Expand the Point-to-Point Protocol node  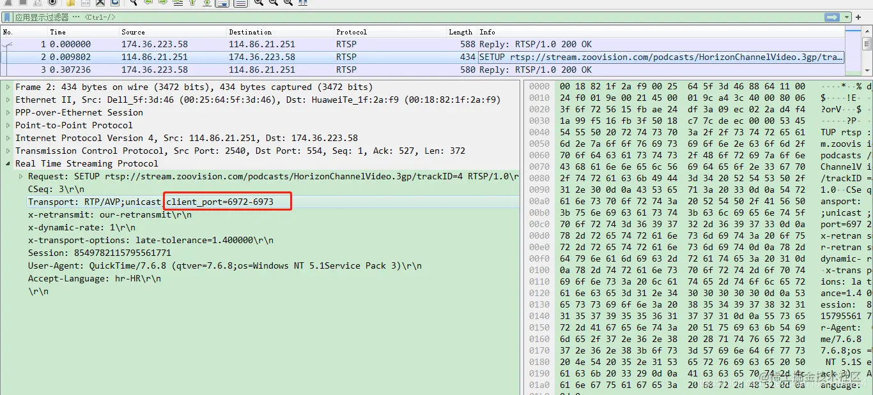tap(8, 126)
